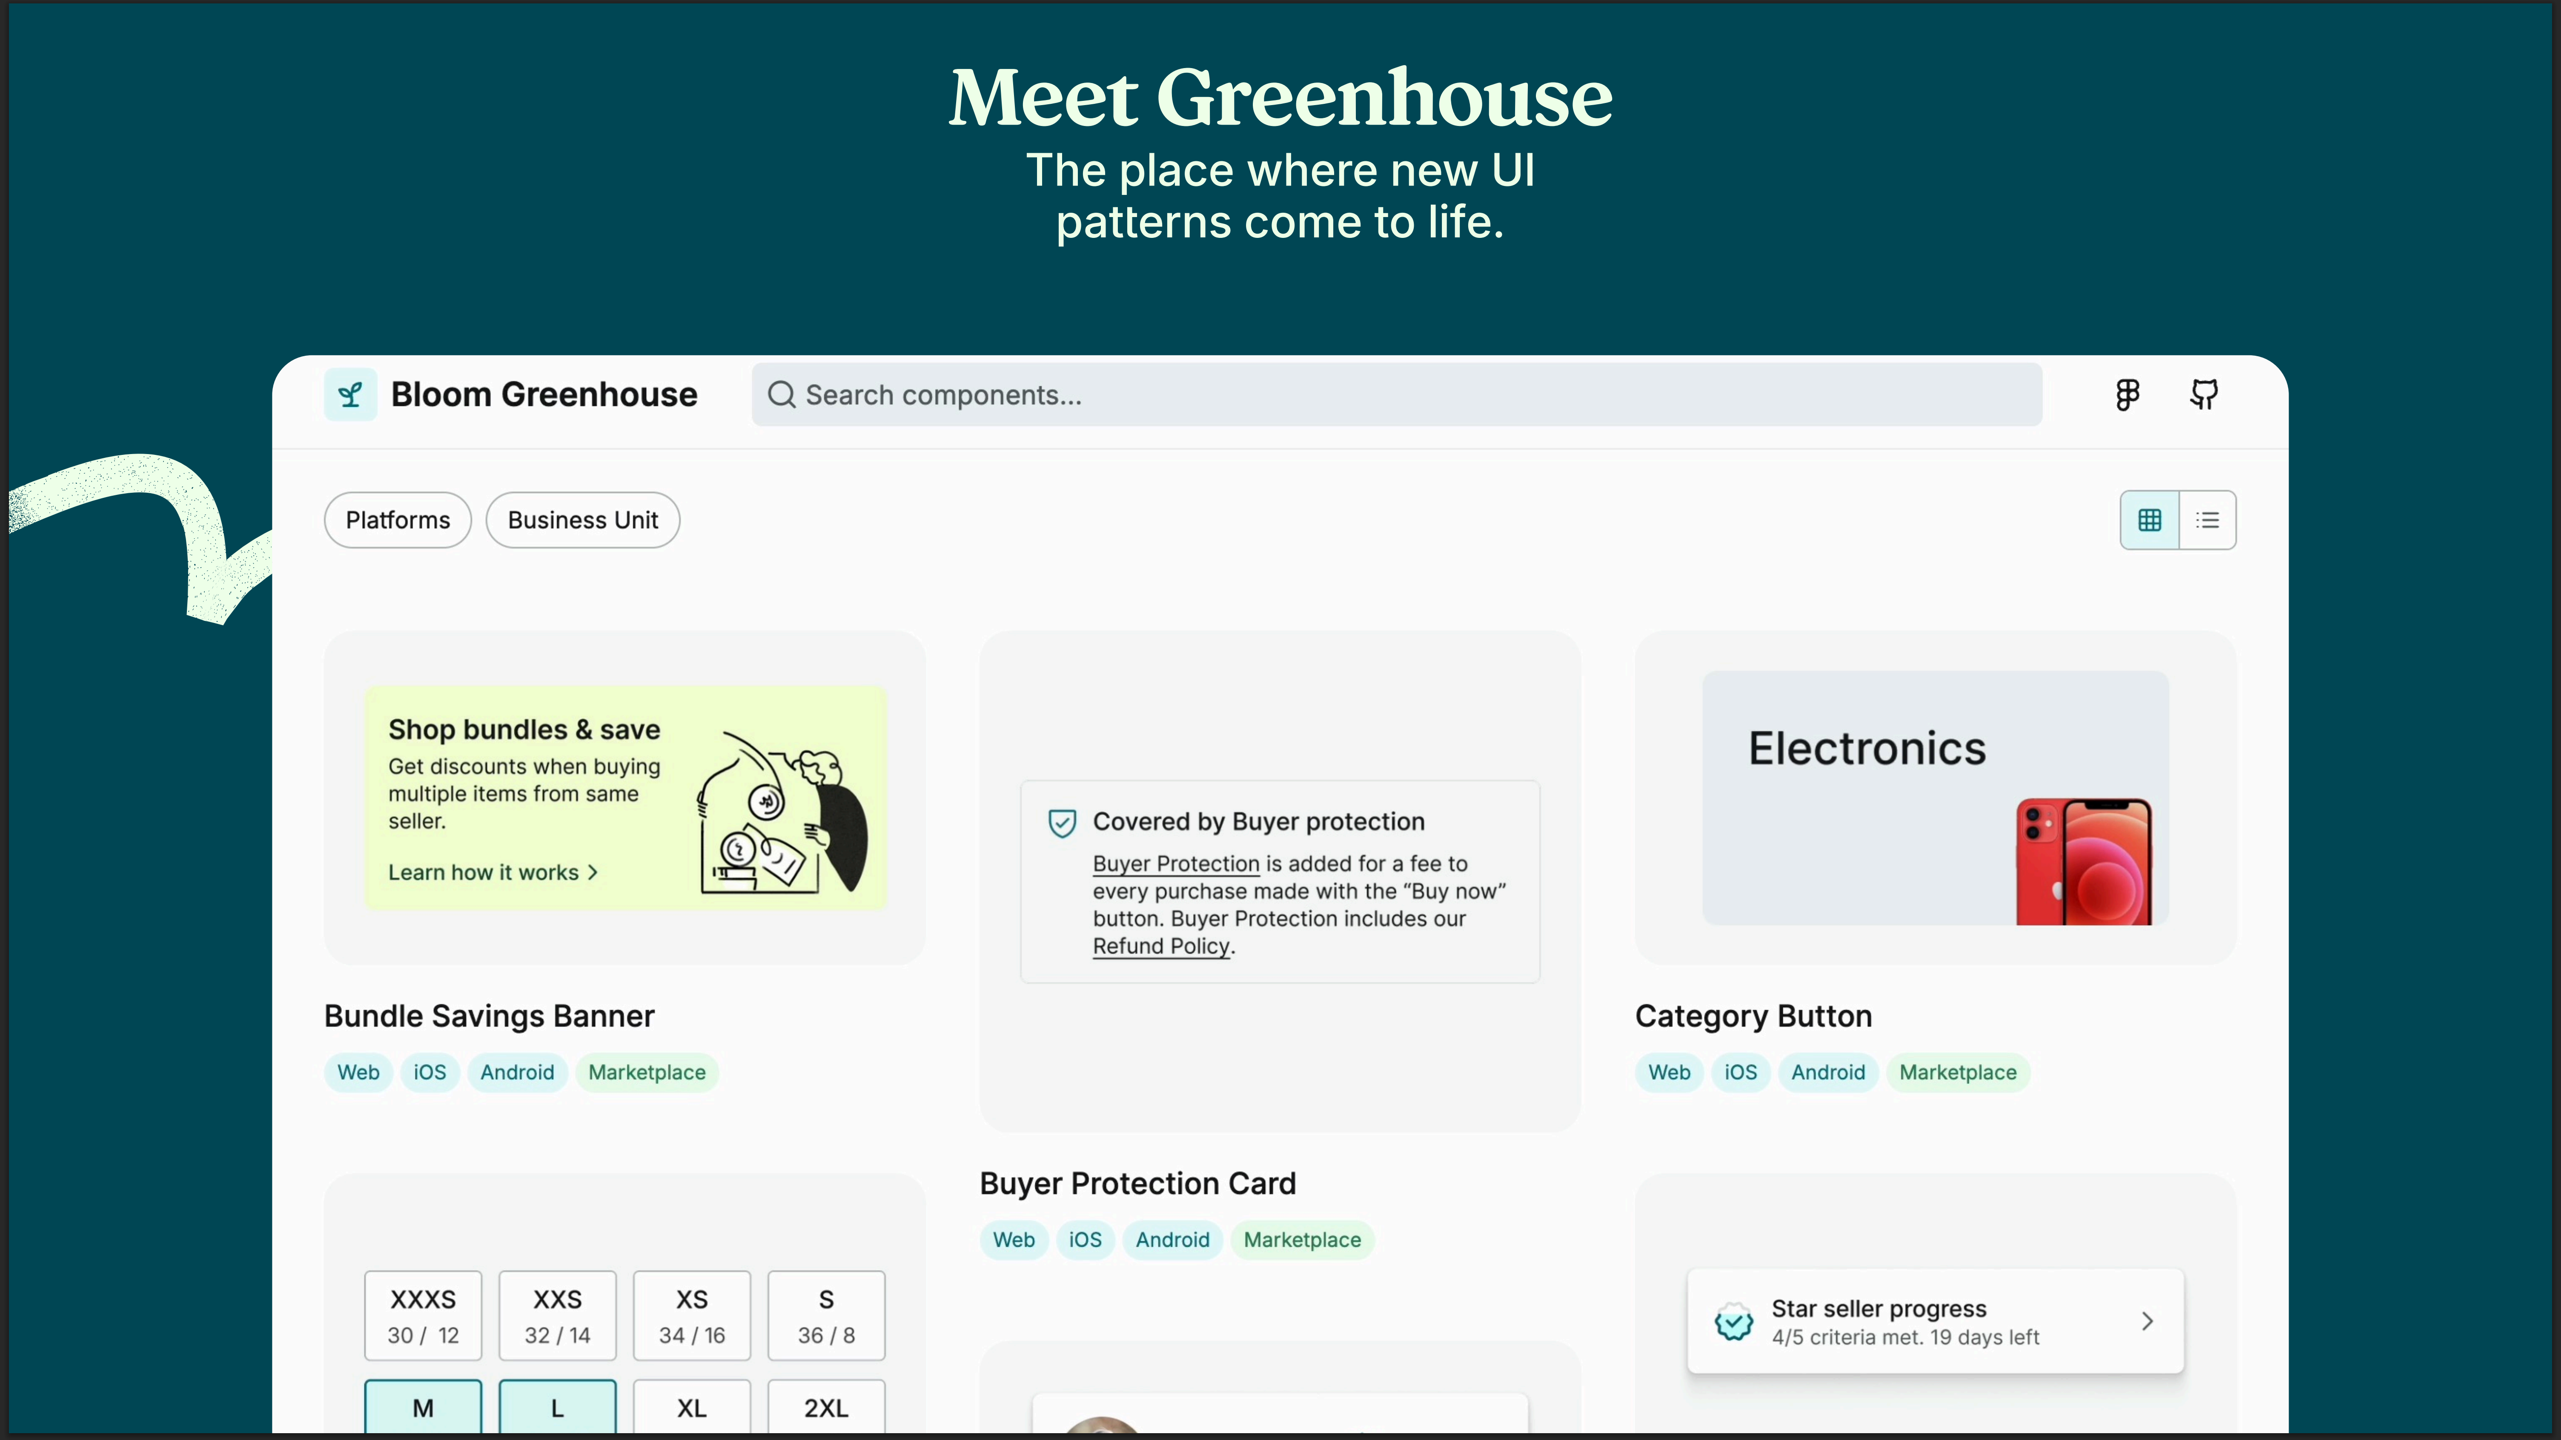Select iOS tag under Category Button
2561x1440 pixels.
tap(1741, 1072)
